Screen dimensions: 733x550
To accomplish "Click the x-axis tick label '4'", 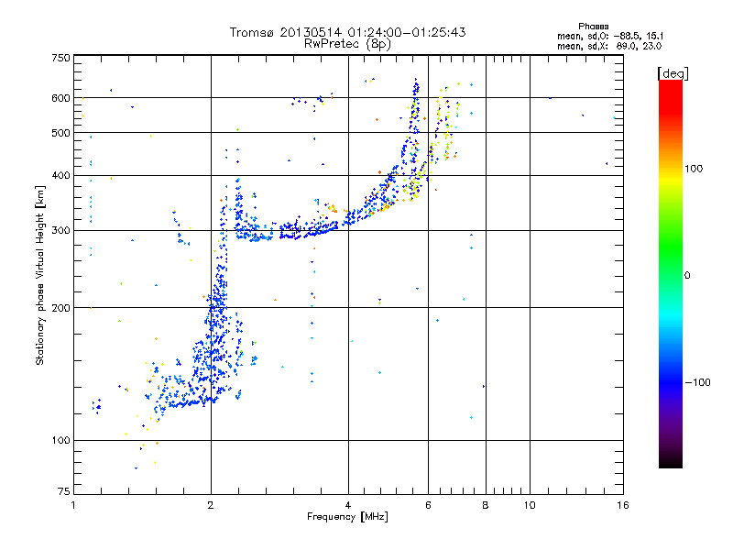I will pos(348,505).
